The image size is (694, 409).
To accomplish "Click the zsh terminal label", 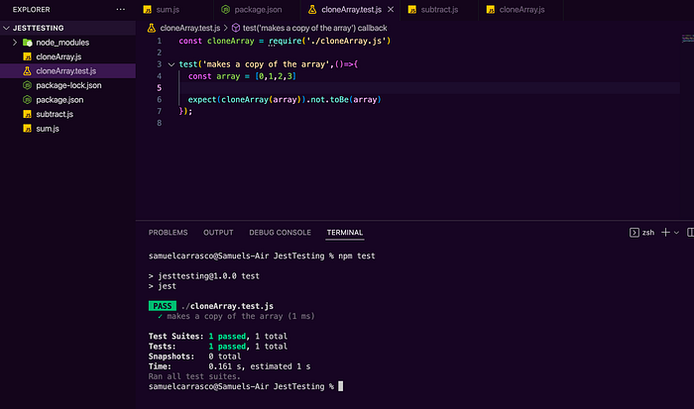I will [x=648, y=233].
